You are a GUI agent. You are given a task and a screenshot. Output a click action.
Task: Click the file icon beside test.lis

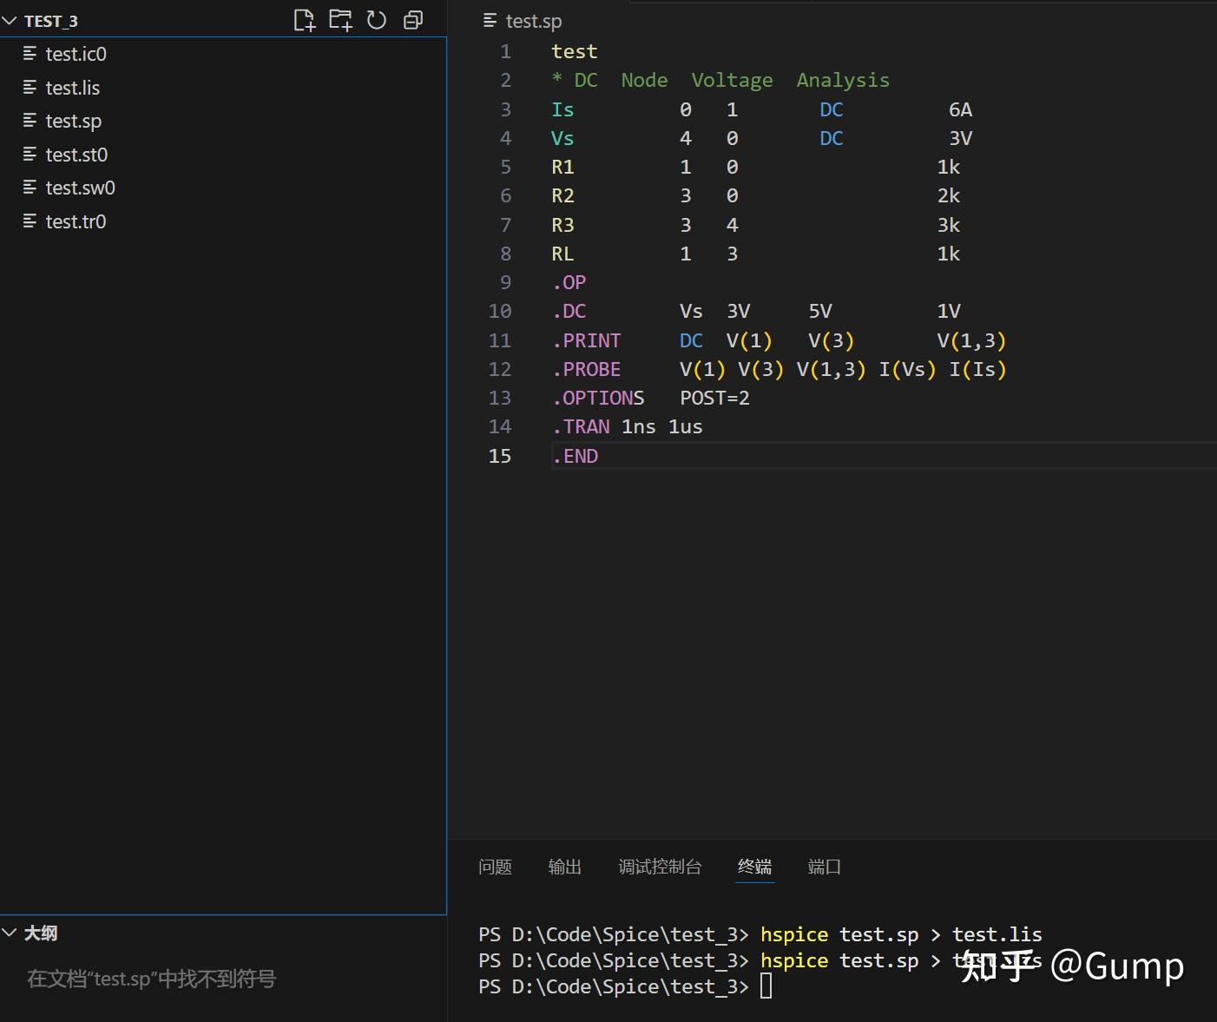(x=30, y=88)
